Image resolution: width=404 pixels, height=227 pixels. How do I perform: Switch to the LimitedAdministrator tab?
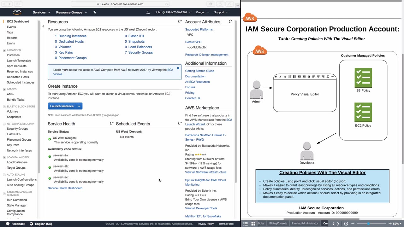pyautogui.click(x=305, y=224)
